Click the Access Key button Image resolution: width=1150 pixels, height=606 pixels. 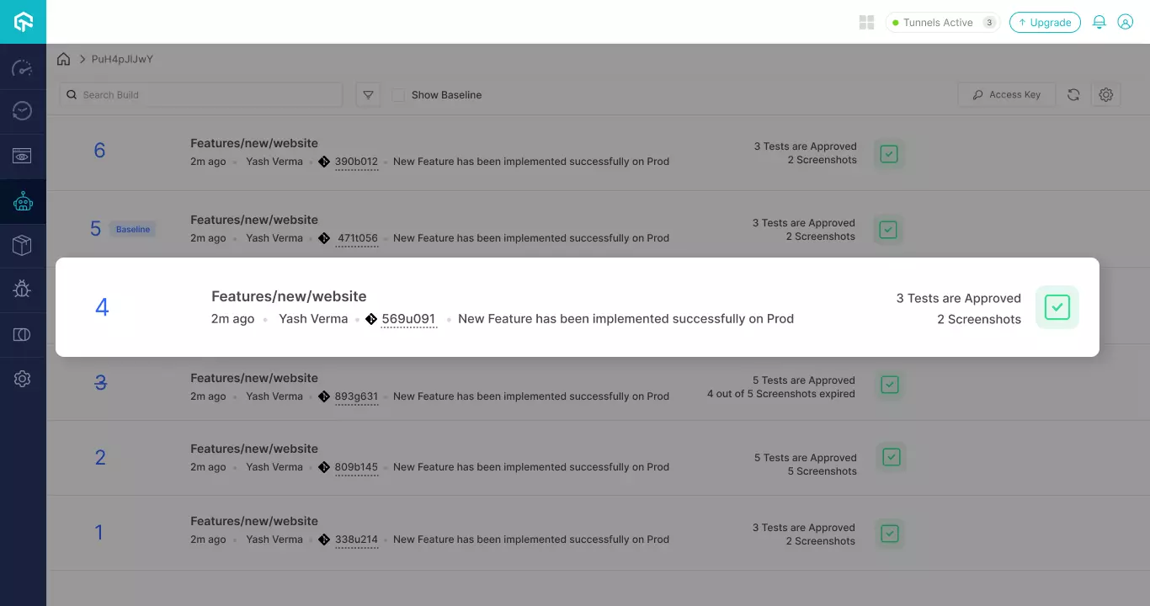pos(1006,95)
